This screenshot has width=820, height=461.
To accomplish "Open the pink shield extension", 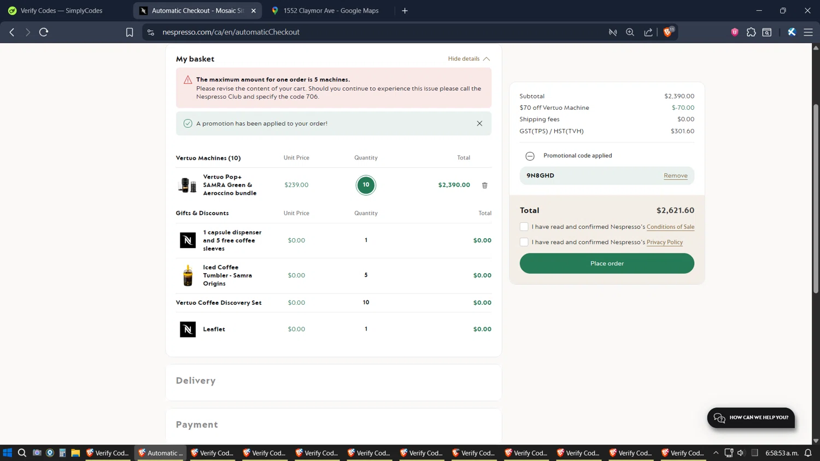I will click(x=735, y=32).
